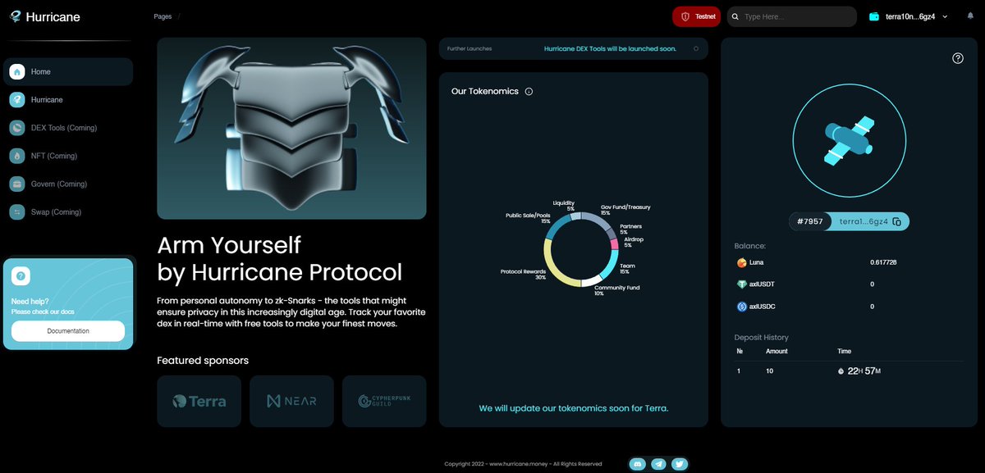
Task: Click the Liquidity 5% label
Action: tap(563, 206)
